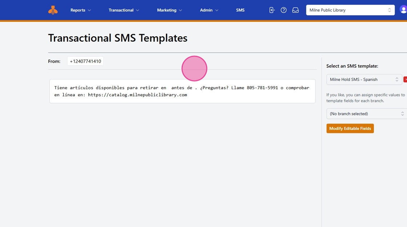The height and width of the screenshot is (227, 407).
Task: Open the user profile avatar
Action: 403,10
